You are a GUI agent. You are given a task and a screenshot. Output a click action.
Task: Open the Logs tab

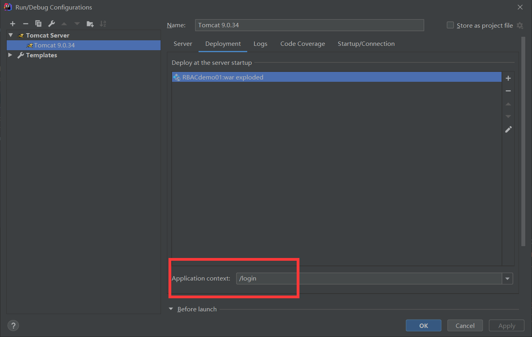(x=260, y=44)
